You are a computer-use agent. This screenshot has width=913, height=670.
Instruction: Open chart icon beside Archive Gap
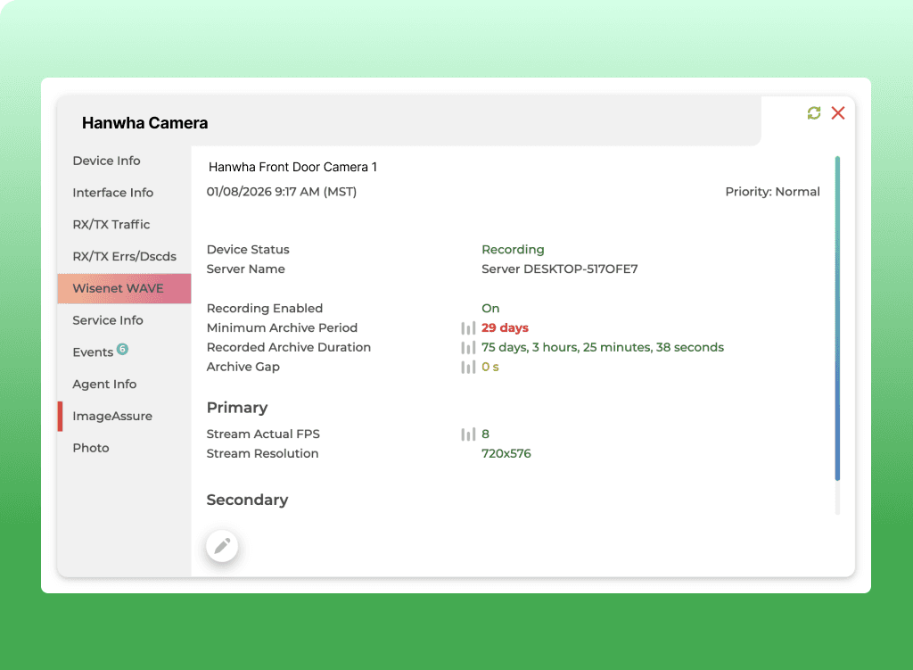pyautogui.click(x=468, y=367)
